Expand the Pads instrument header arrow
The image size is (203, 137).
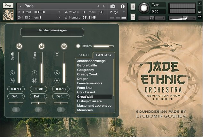tap(20, 6)
